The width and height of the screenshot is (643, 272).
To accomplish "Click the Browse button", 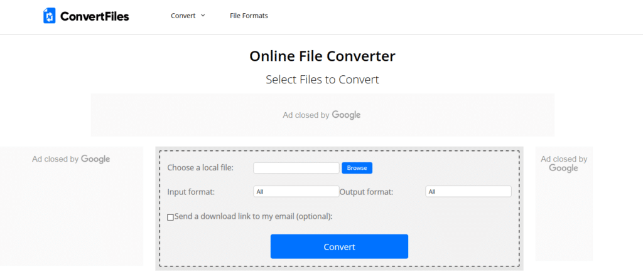I will [x=357, y=168].
